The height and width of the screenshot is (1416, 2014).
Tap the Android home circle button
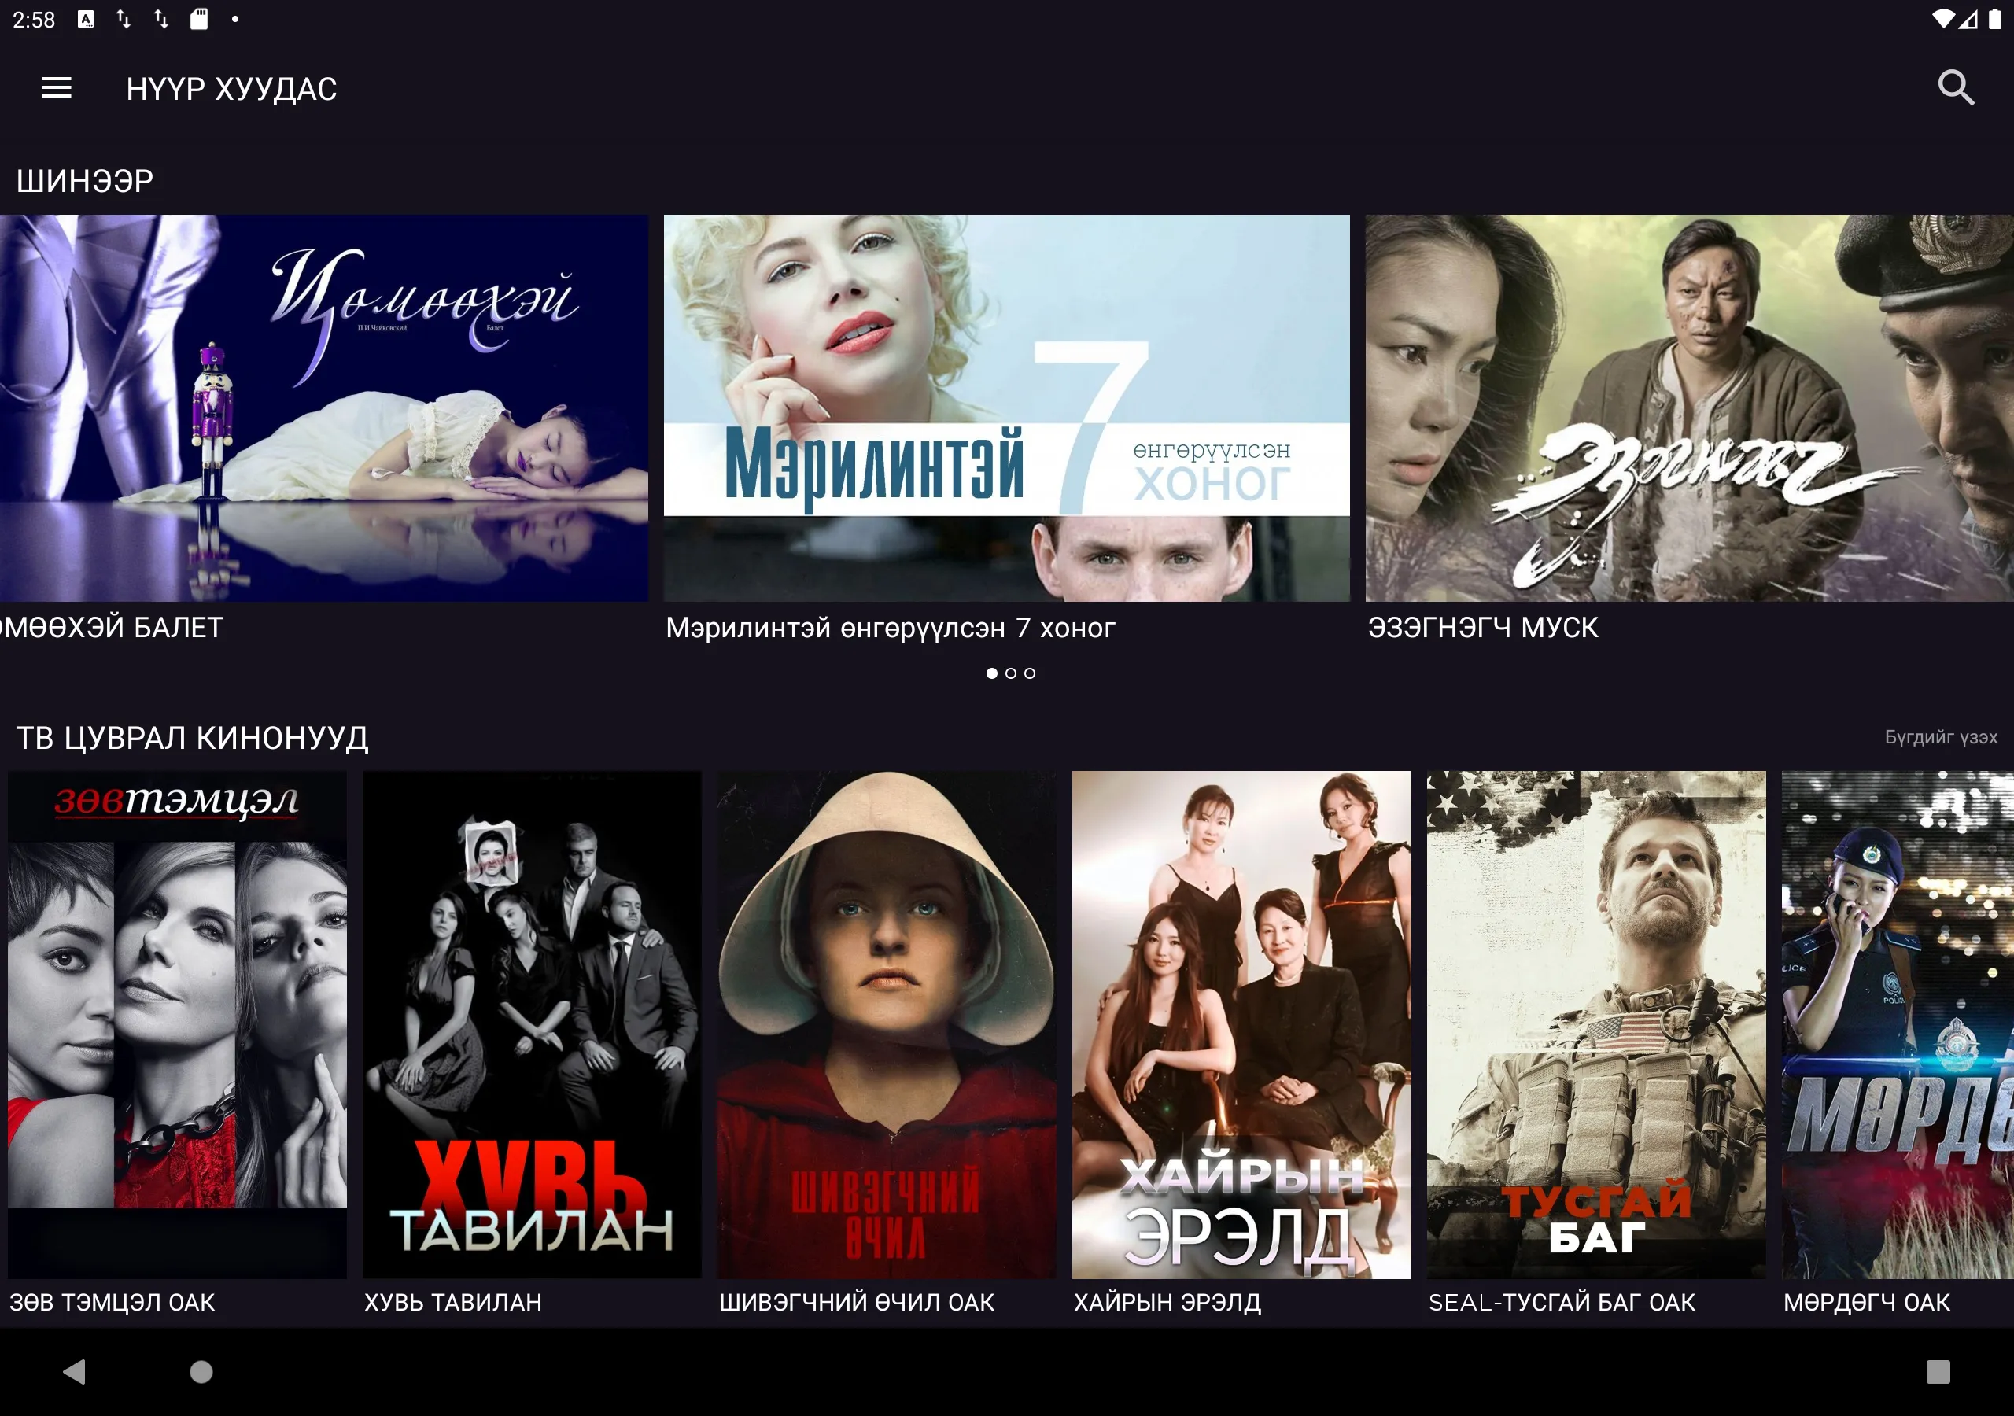point(201,1371)
